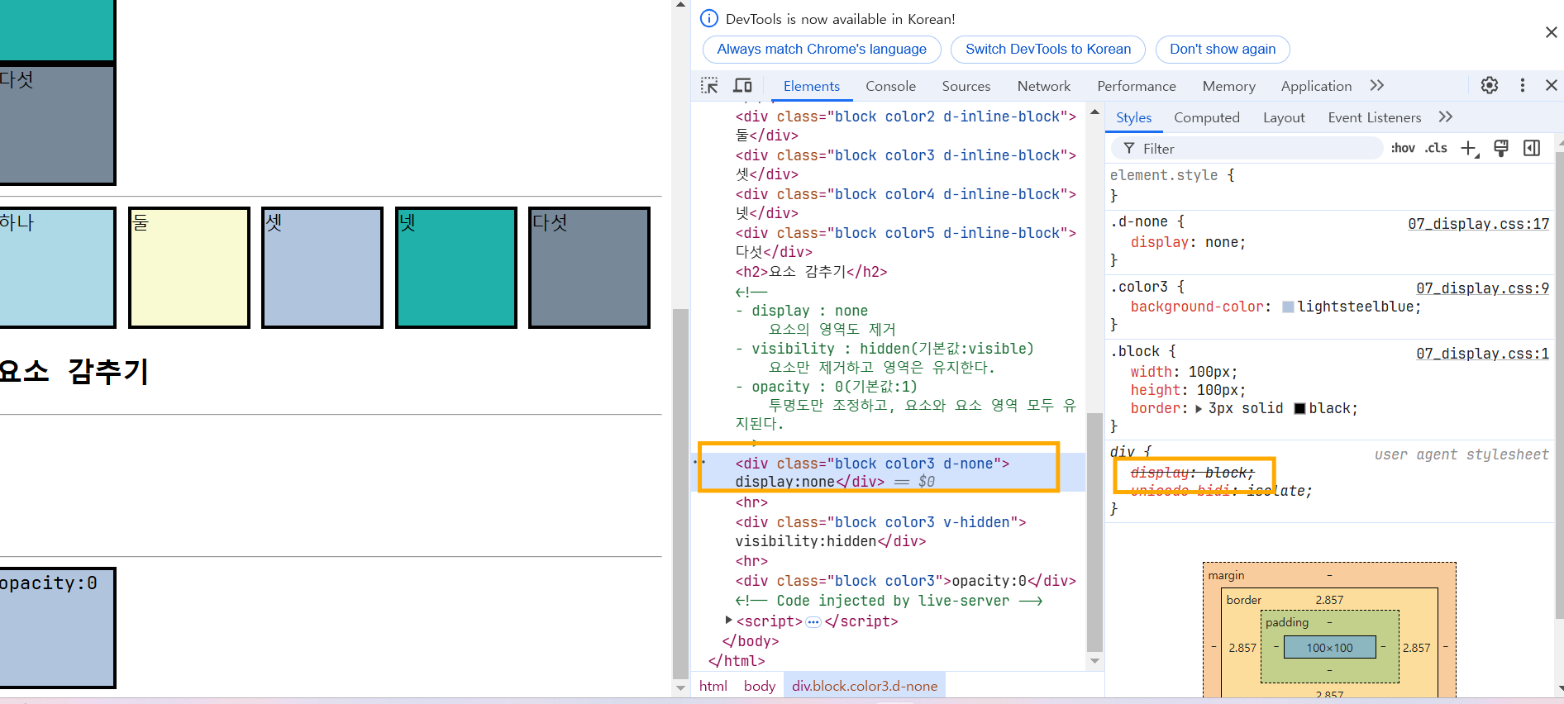The image size is (1564, 704).
Task: Select div.block.color3.d-none breadcrumb
Action: [x=865, y=686]
